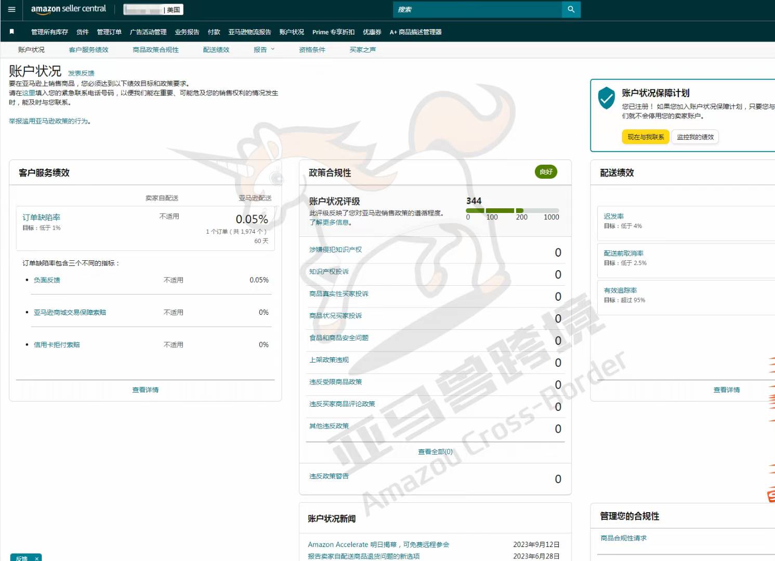775x561 pixels.
Task: Open the 亚马逊商城交易保障索赔 link
Action: click(x=70, y=312)
